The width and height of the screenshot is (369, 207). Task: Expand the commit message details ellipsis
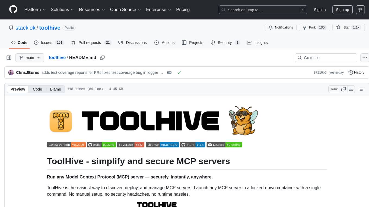169,73
